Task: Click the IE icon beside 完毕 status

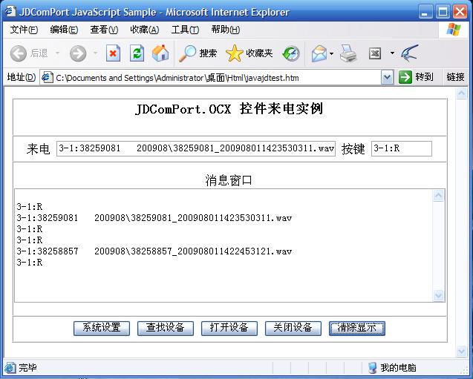Action: click(10, 368)
